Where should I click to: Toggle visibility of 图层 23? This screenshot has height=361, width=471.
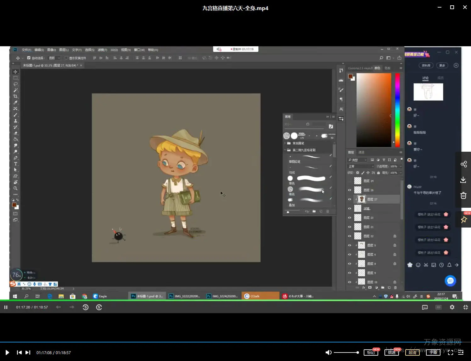pyautogui.click(x=350, y=218)
